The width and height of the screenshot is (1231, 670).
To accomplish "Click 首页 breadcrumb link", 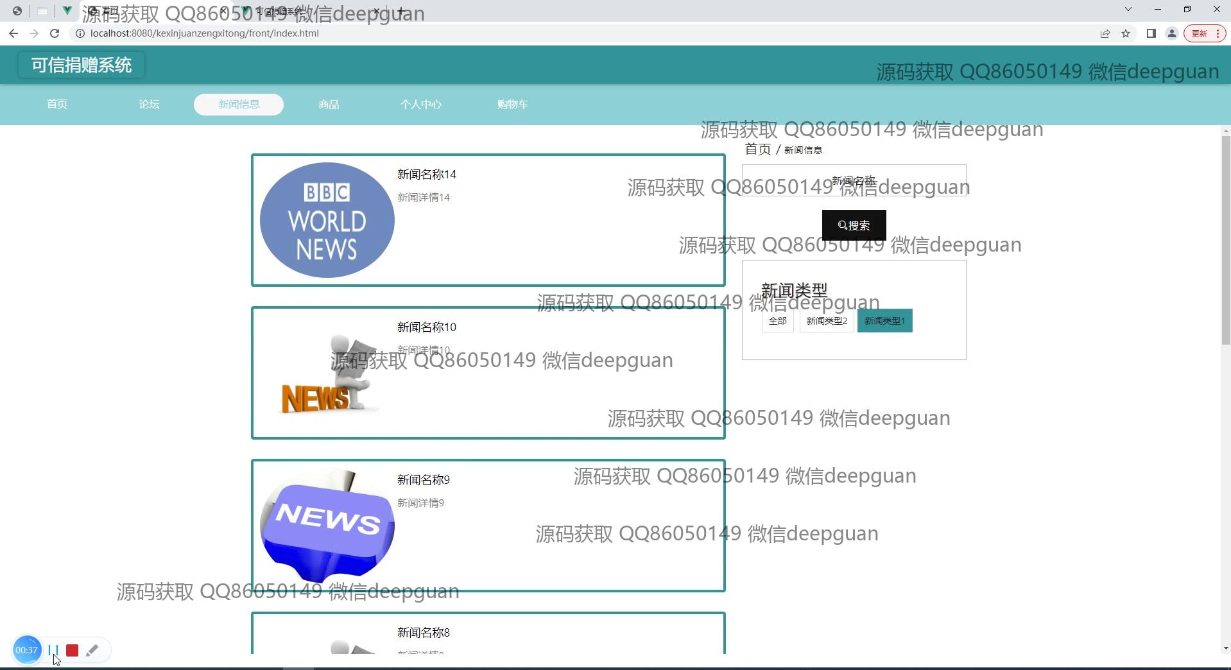I will (x=758, y=149).
